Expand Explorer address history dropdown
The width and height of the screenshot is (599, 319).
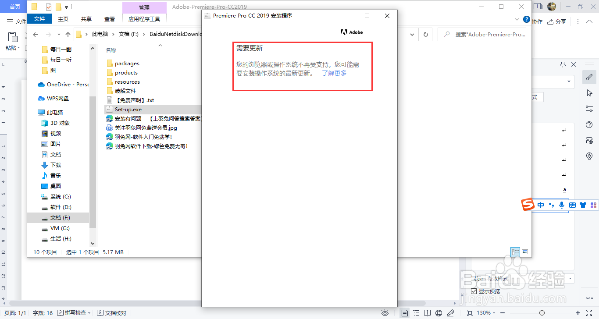412,34
